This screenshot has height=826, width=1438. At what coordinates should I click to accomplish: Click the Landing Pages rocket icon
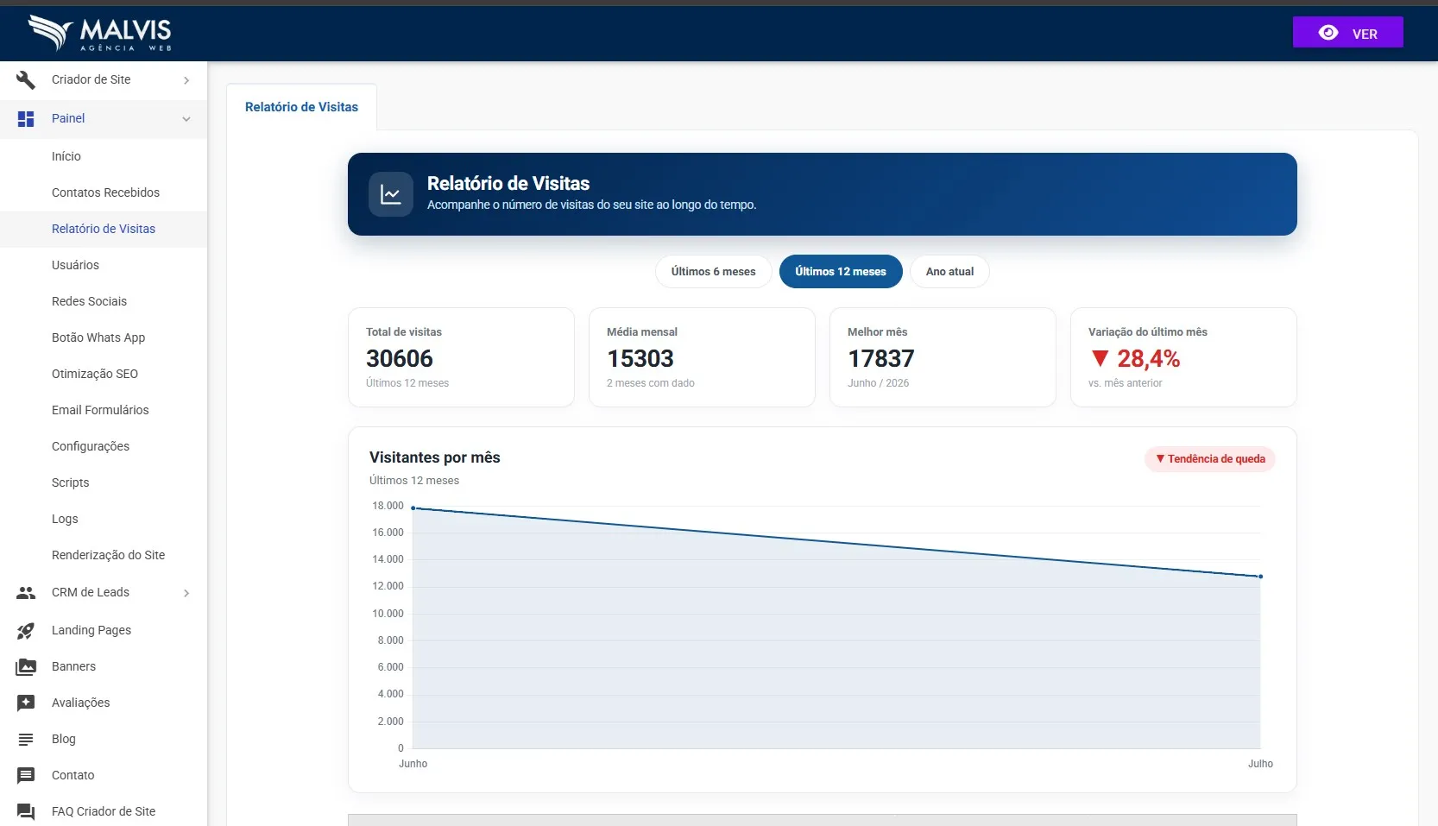(x=26, y=630)
